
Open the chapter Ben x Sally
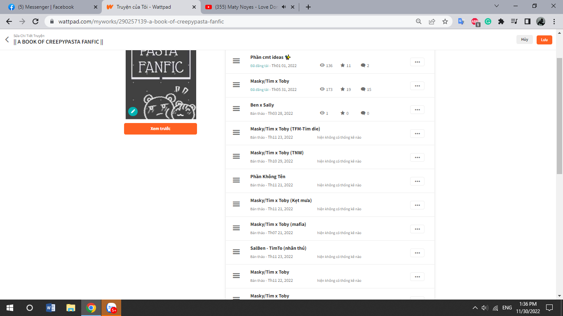coord(262,105)
